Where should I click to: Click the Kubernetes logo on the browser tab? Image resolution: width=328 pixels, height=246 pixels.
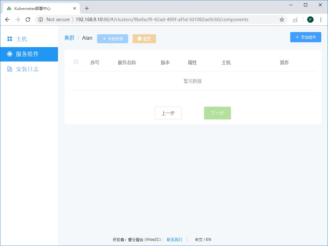9,8
